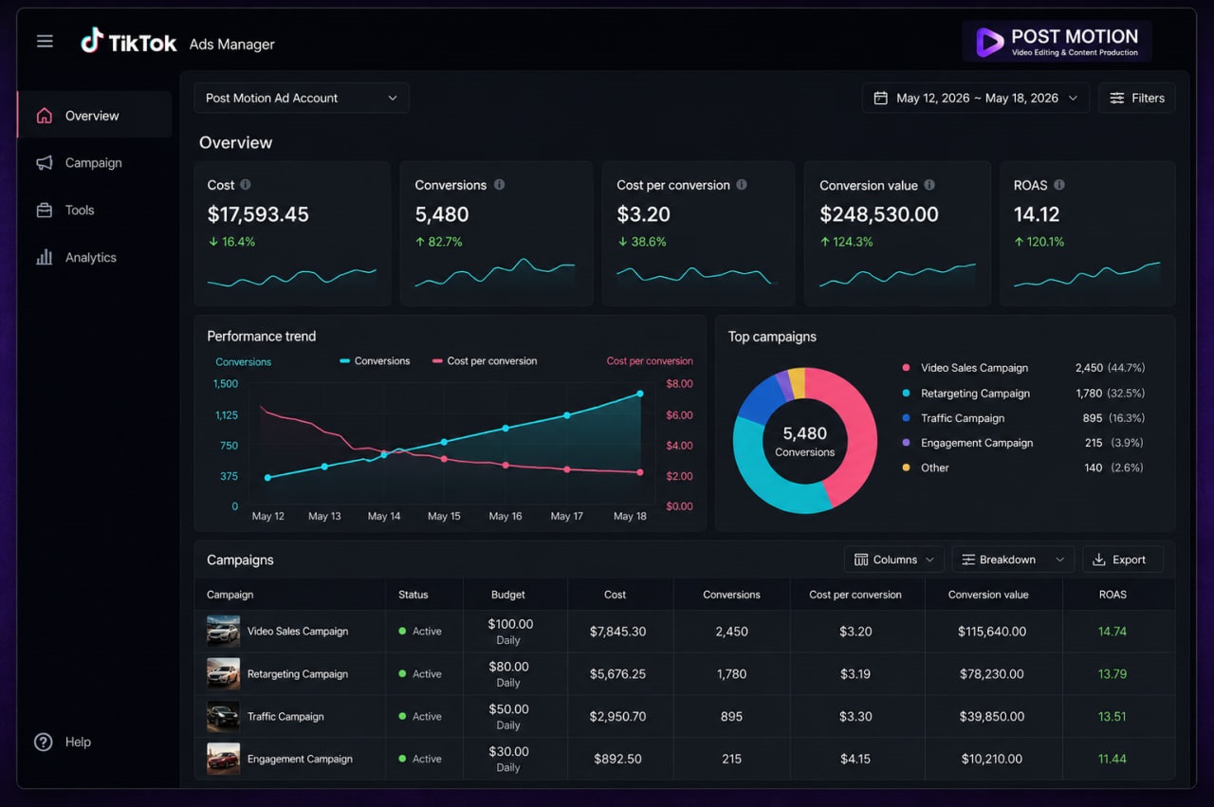Screen dimensions: 1214x807
Task: Open the Post Motion Ad Account dropdown
Action: point(302,98)
